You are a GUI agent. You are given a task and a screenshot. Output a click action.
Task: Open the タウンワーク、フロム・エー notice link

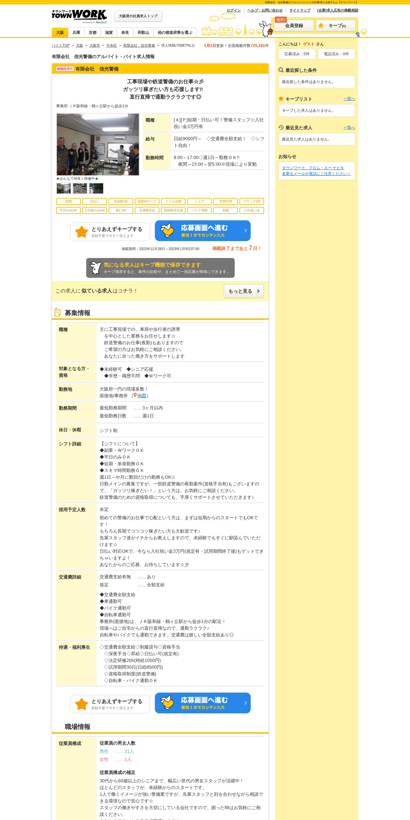316,171
